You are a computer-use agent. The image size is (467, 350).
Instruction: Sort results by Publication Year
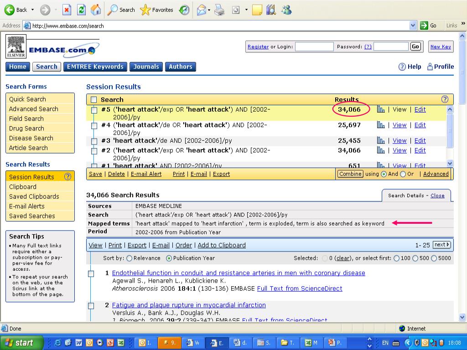(x=169, y=258)
